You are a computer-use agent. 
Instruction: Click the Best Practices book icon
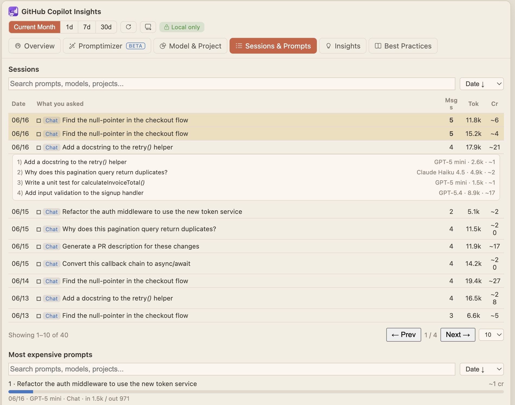[378, 46]
